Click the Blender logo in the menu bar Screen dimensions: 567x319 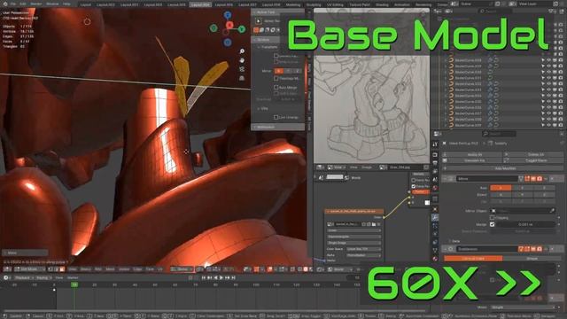[5, 4]
